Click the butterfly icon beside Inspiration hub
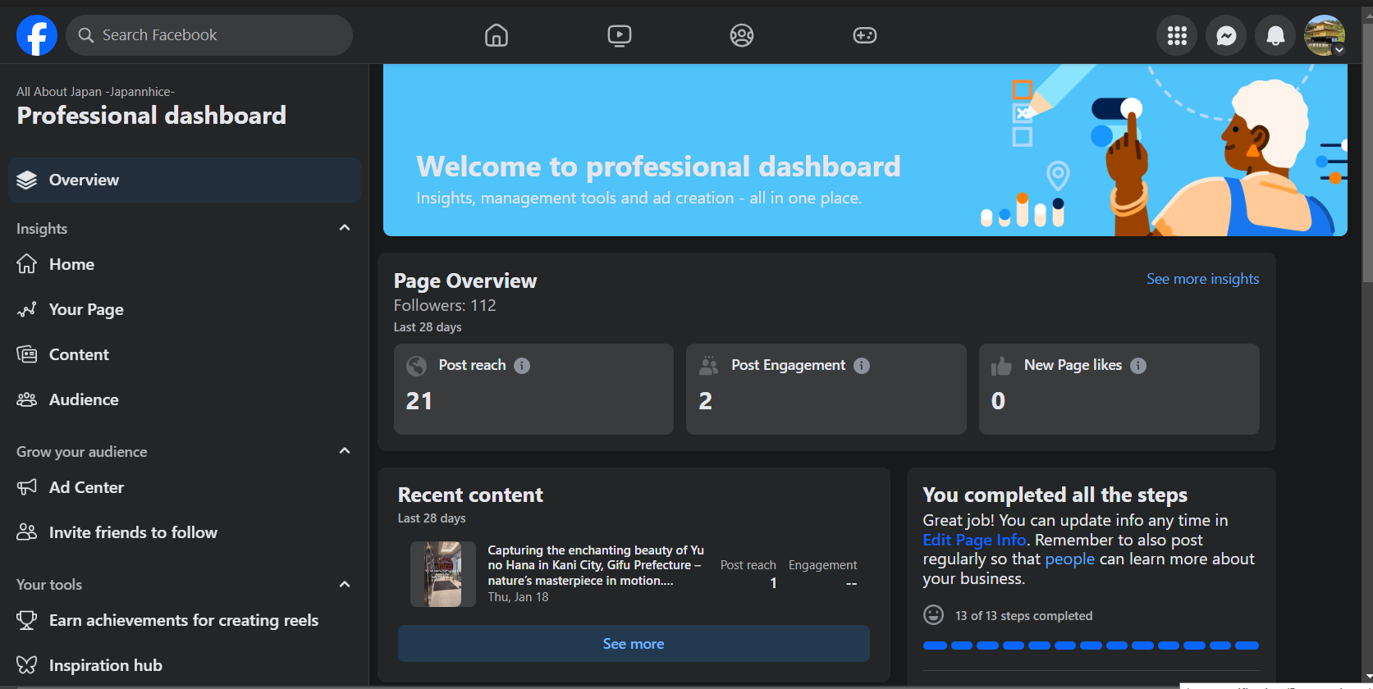The width and height of the screenshot is (1373, 689). [x=27, y=665]
